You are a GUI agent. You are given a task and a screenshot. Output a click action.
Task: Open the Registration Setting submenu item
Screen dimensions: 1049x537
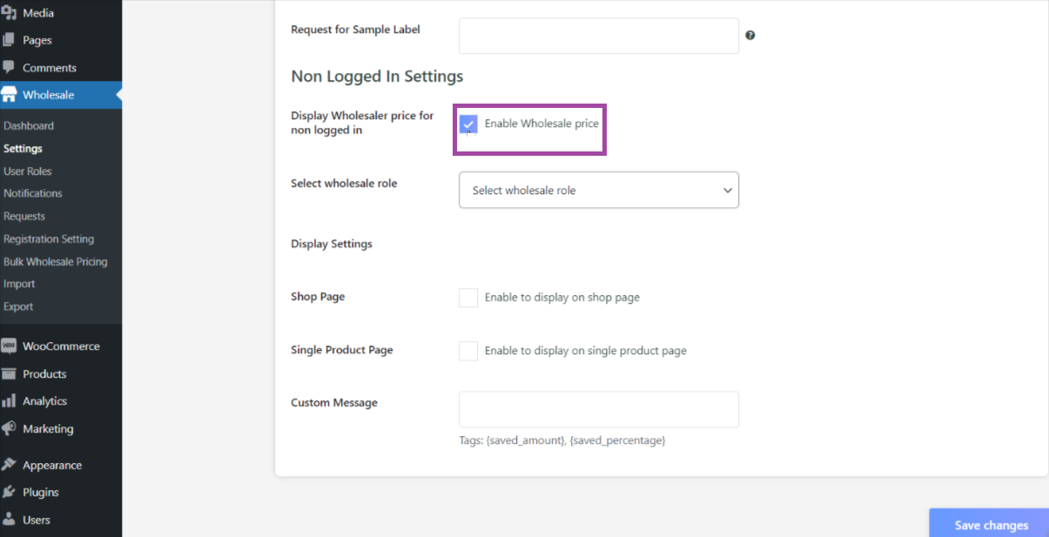(49, 238)
